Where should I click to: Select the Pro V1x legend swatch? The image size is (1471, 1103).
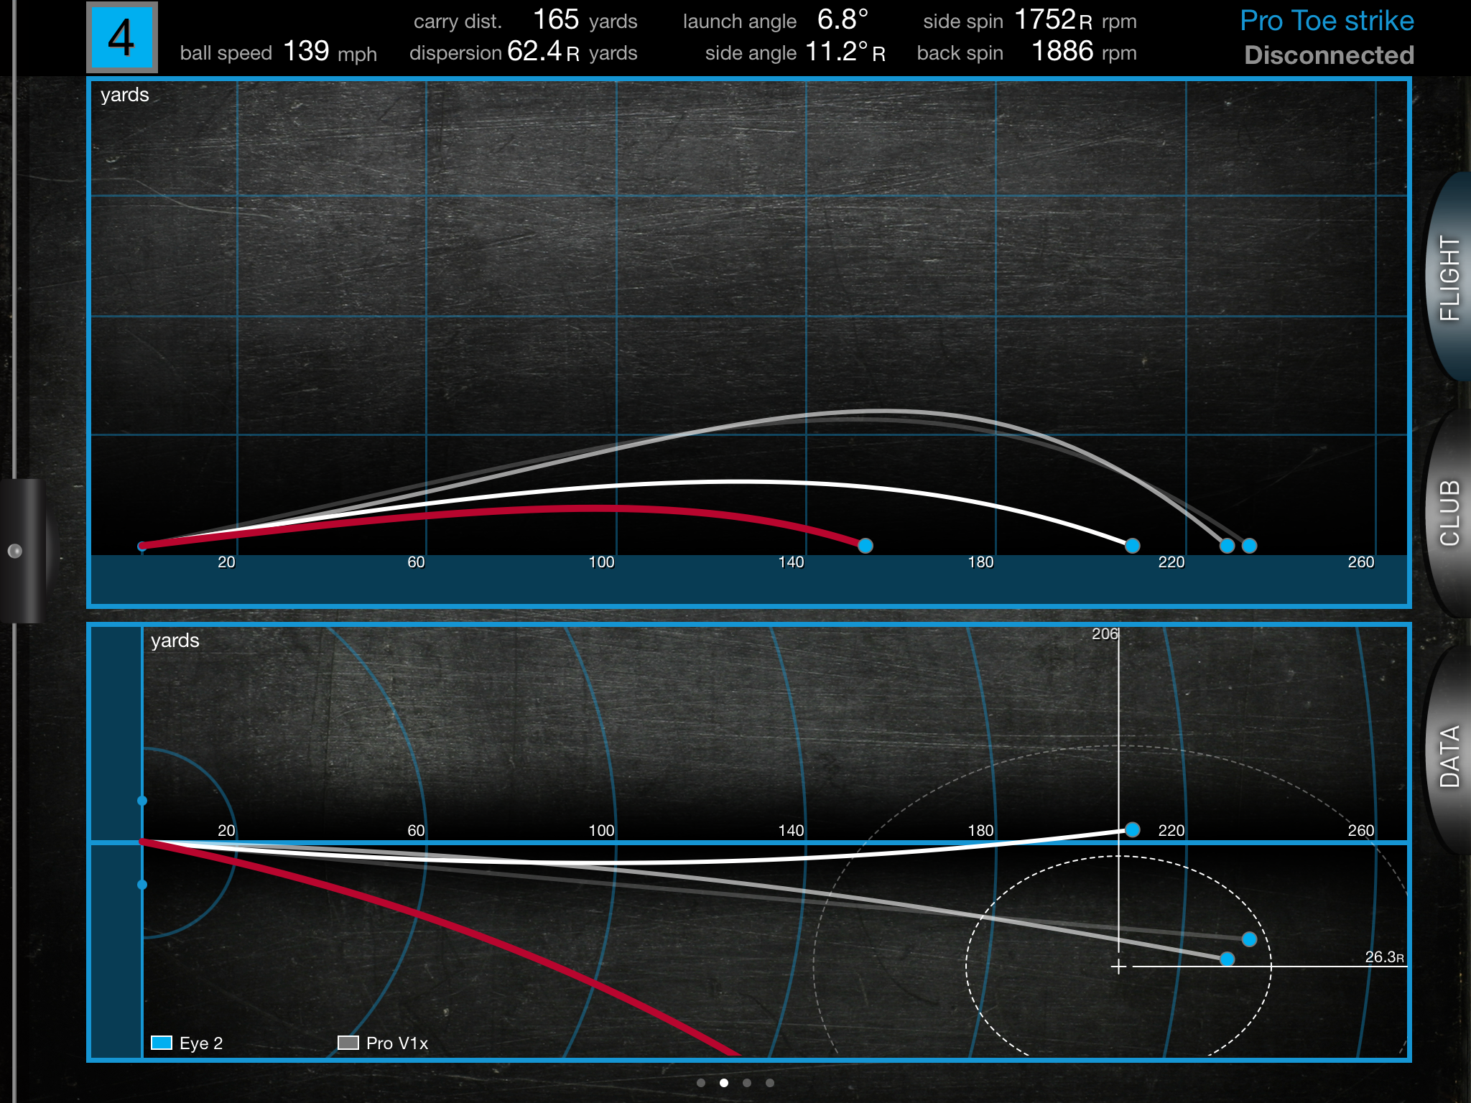pos(348,1043)
